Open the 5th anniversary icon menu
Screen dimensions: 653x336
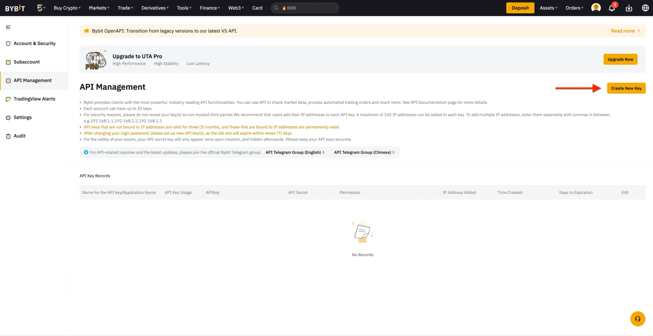(x=41, y=8)
